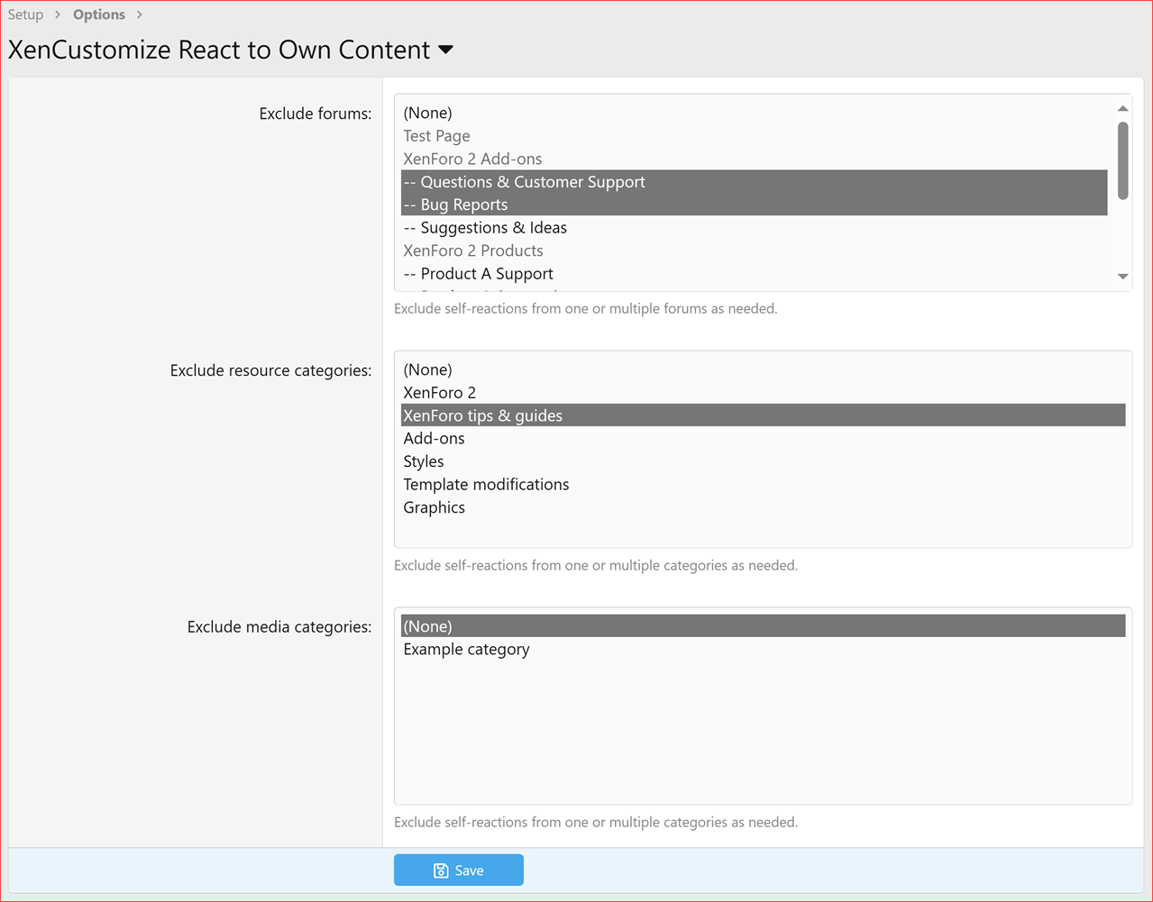Viewport: 1153px width, 902px height.
Task: Click the down arrow on forums list scrollbar
Action: 1121,277
